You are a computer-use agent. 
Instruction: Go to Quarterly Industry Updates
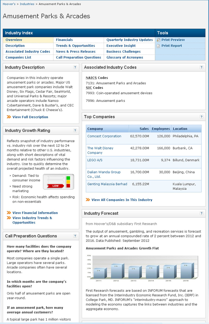[129, 40]
